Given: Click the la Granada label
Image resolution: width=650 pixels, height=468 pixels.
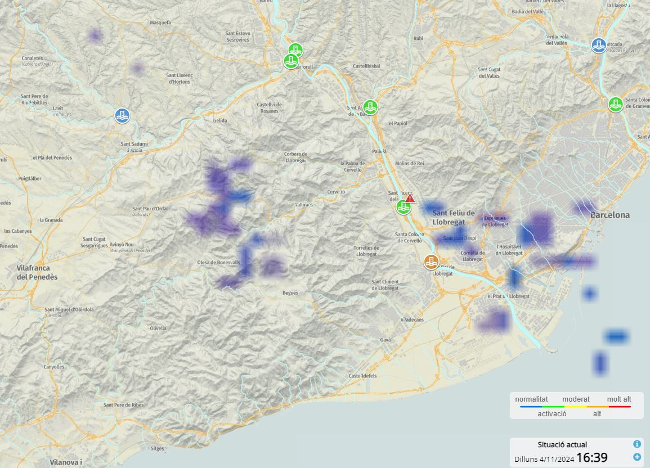Looking at the screenshot, I should [x=51, y=220].
